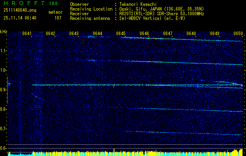Click the HROFFT title text

(24, 3)
